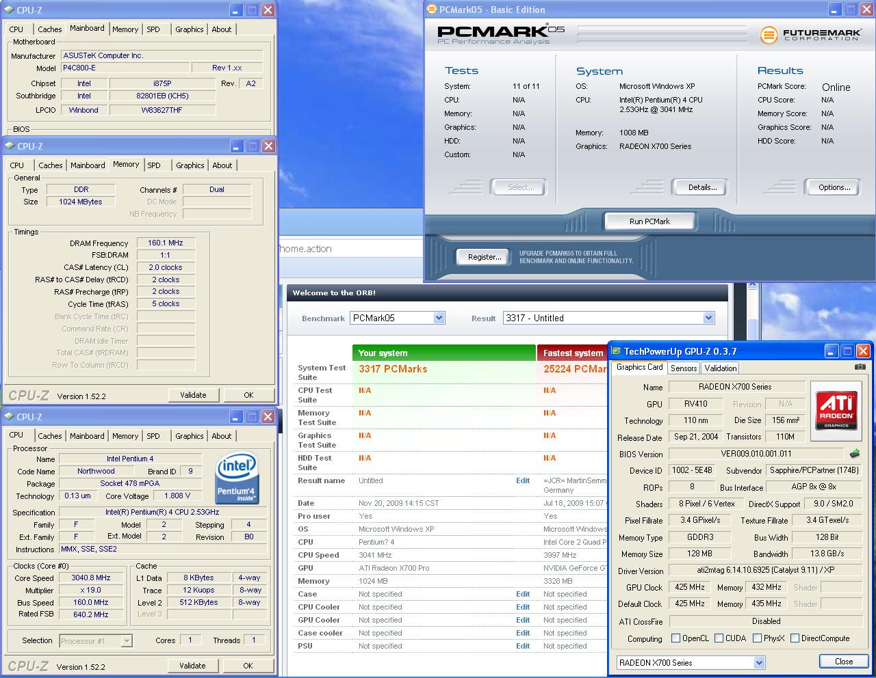This screenshot has height=678, width=876.
Task: Click the browser address field showing home.action
Action: [350, 249]
